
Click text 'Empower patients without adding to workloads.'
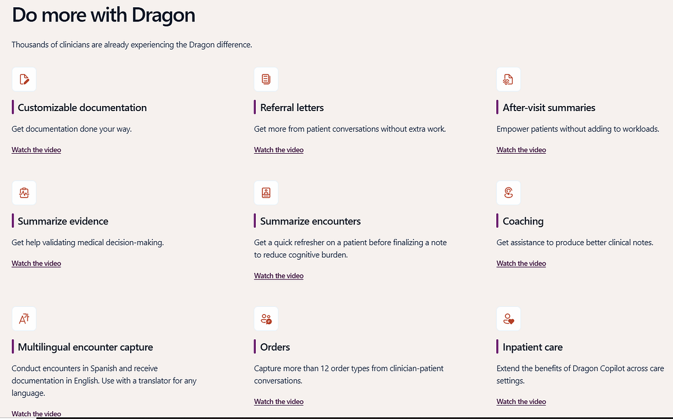578,129
